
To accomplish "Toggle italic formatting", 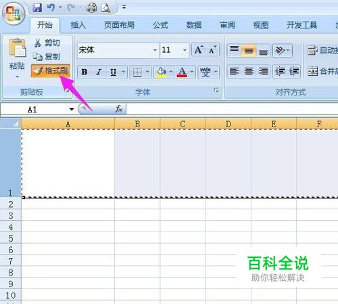I will click(99, 72).
